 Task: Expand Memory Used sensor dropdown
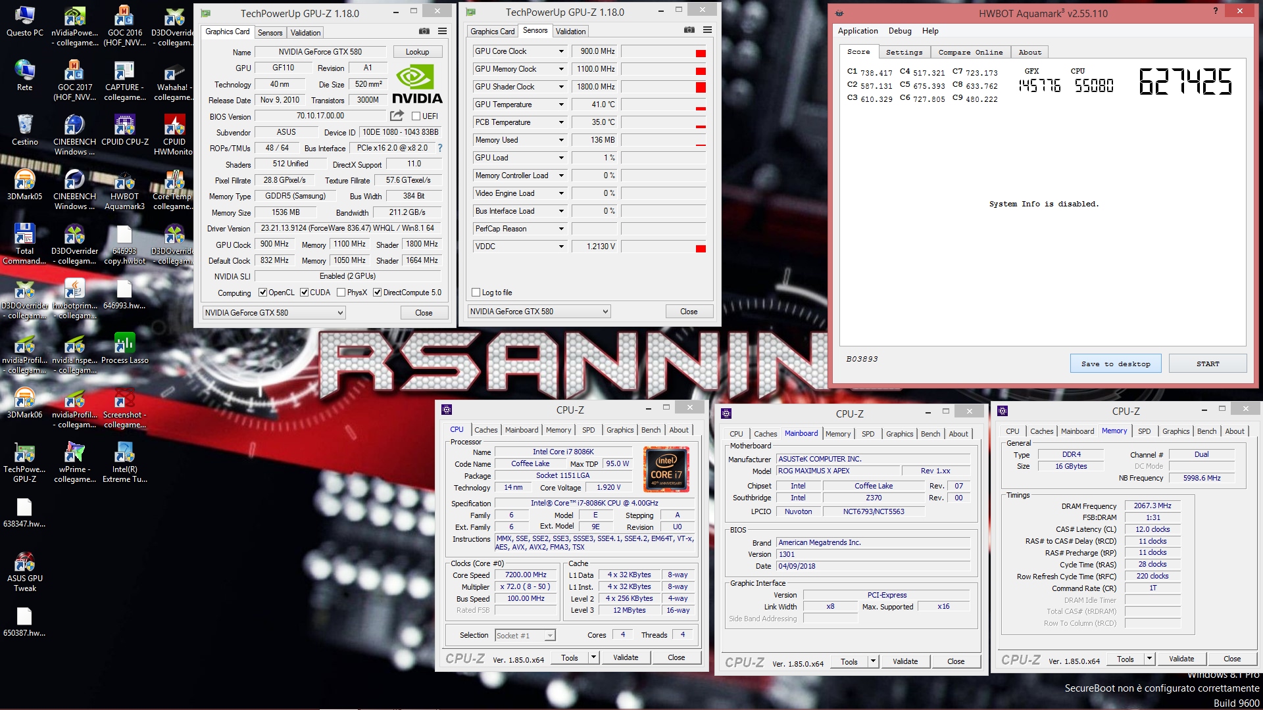[x=561, y=140]
